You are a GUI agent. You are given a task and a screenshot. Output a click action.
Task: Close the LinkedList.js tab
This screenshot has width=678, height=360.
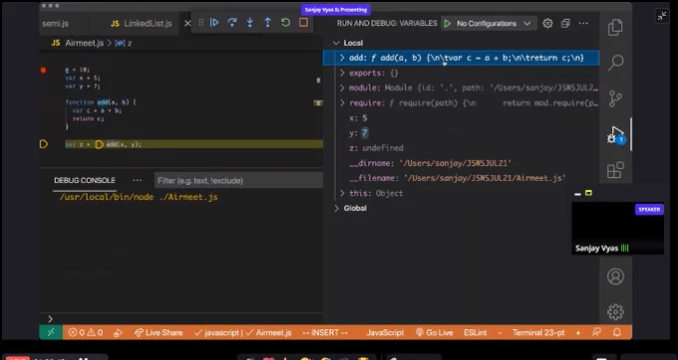pyautogui.click(x=187, y=24)
